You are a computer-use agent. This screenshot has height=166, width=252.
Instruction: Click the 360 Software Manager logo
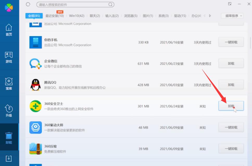pyautogui.click(x=9, y=7)
